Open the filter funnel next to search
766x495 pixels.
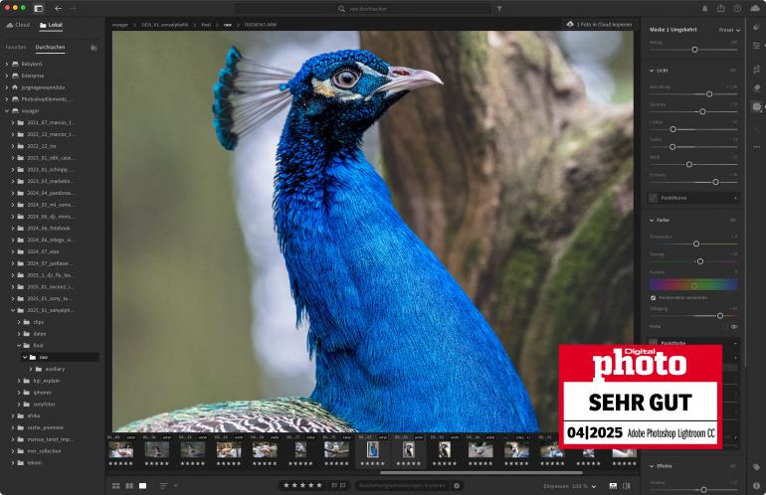coord(499,9)
